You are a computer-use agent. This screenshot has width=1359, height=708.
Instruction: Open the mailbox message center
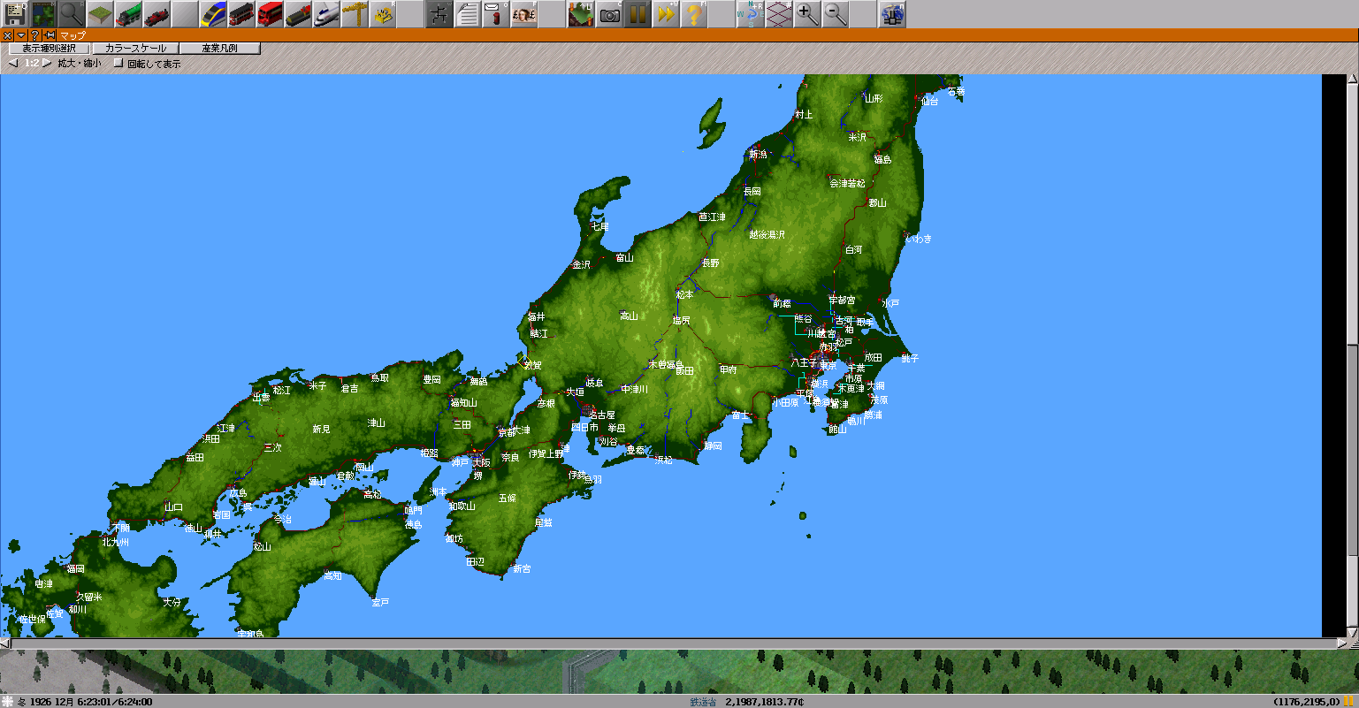click(x=495, y=14)
